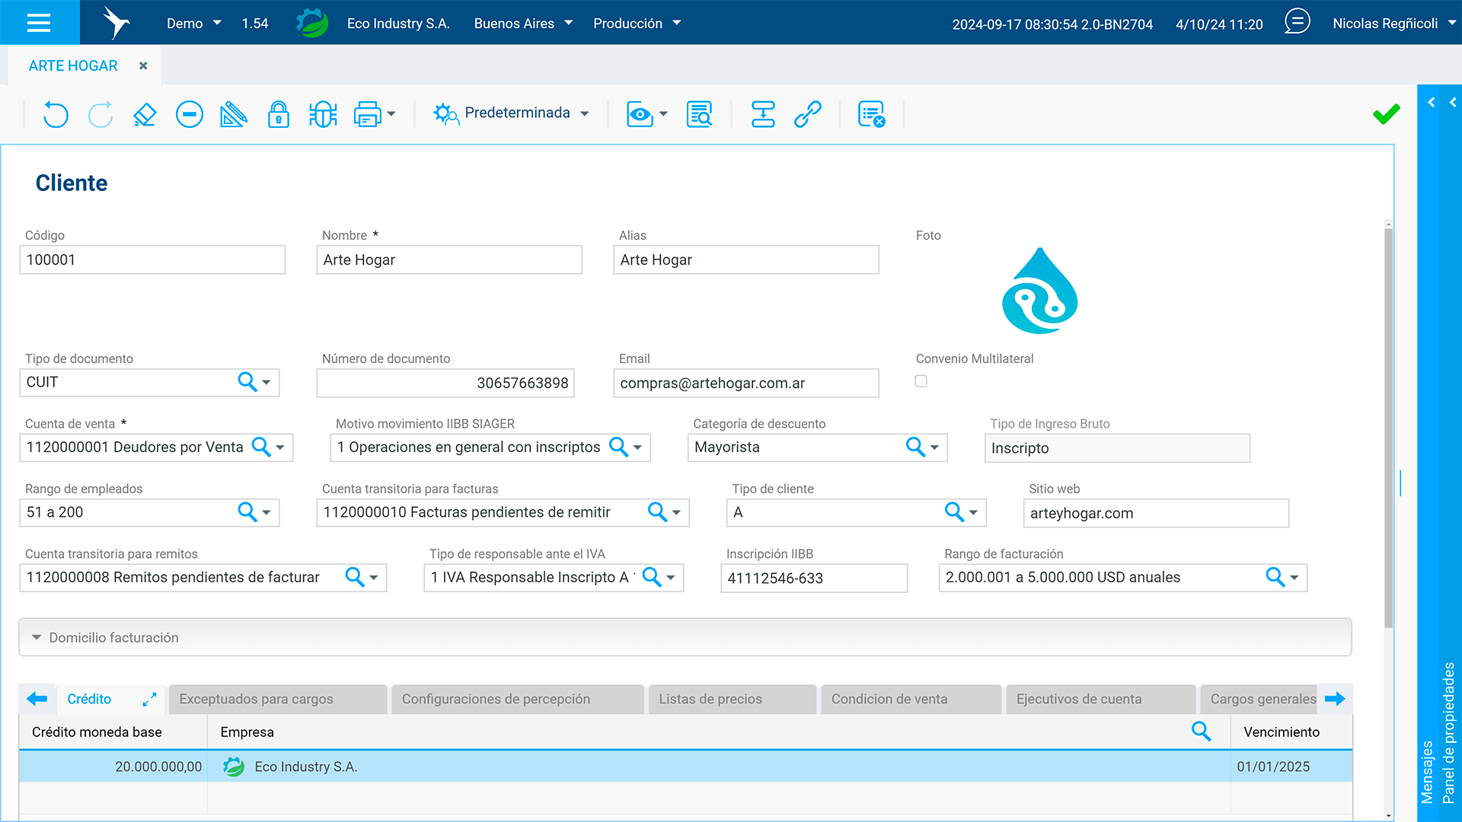
Task: Click the bug debug icon
Action: pos(323,114)
